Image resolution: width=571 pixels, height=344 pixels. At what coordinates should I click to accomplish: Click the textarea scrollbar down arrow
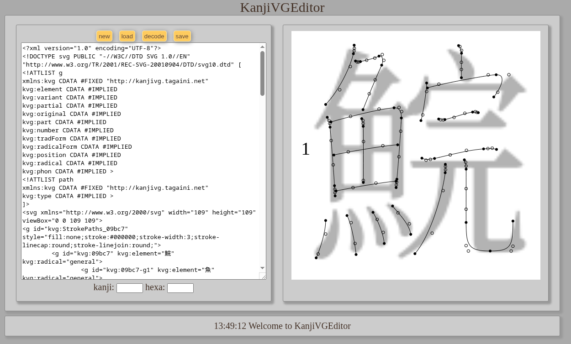(262, 268)
